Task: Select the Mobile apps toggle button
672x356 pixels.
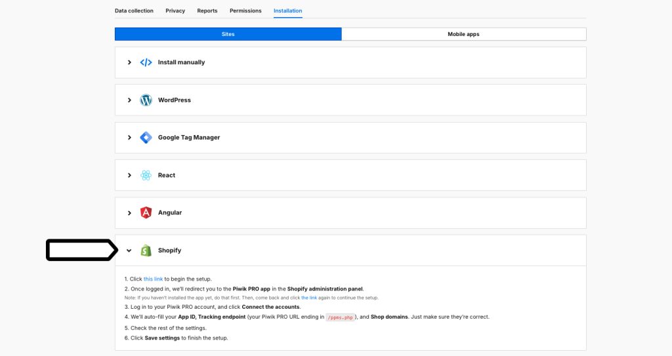Action: pos(463,34)
